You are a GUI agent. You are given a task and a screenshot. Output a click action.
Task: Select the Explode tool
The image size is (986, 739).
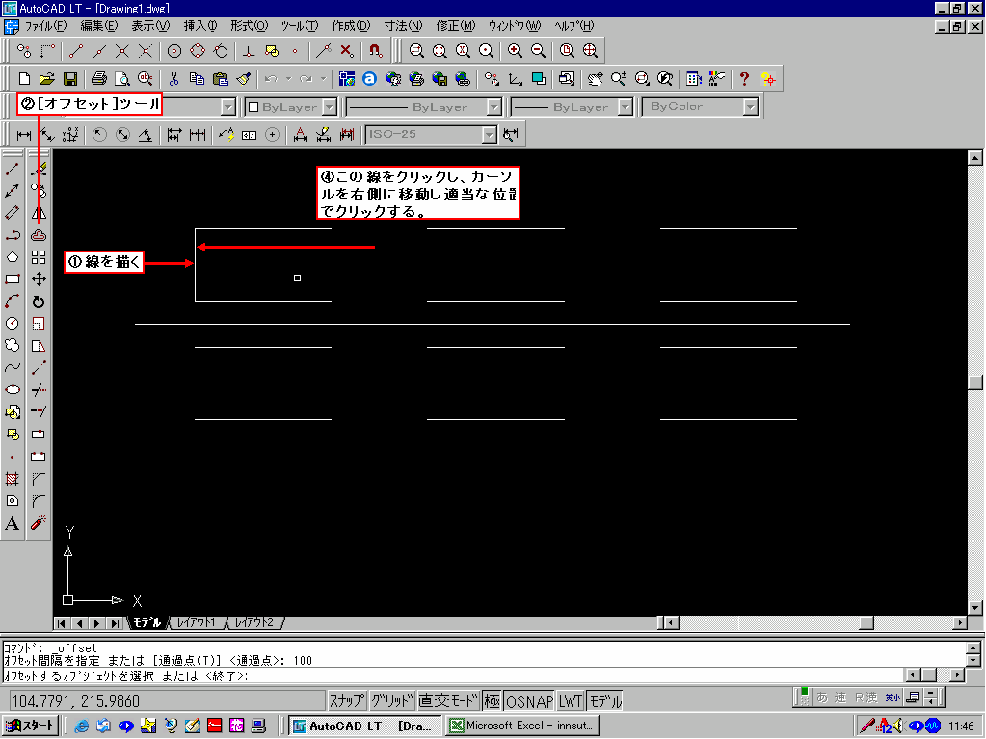coord(39,523)
